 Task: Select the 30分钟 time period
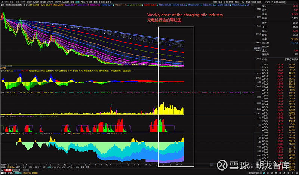click(50, 2)
